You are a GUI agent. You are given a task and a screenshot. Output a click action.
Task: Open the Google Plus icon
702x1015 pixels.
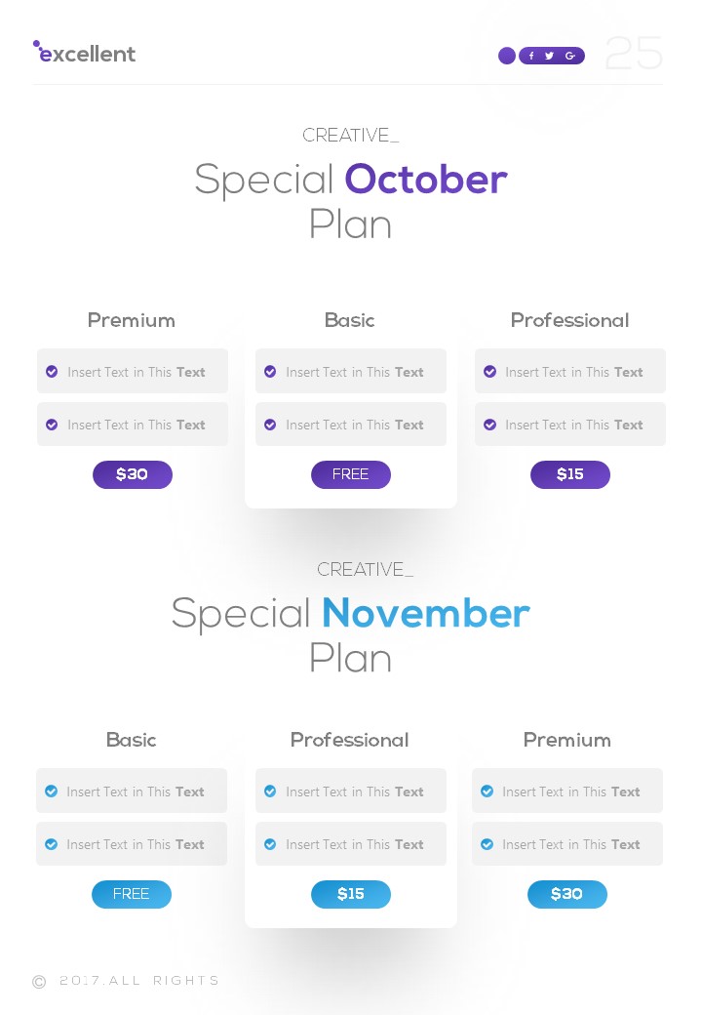570,56
